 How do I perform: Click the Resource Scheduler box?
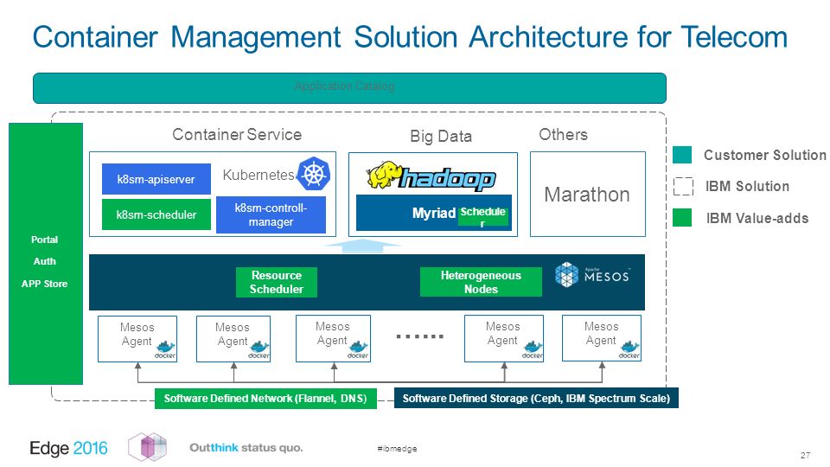pyautogui.click(x=277, y=282)
